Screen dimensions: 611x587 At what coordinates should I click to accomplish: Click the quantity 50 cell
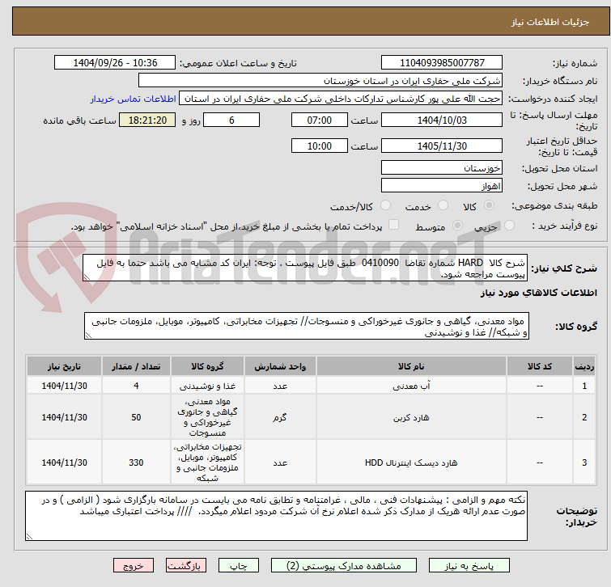coord(136,417)
